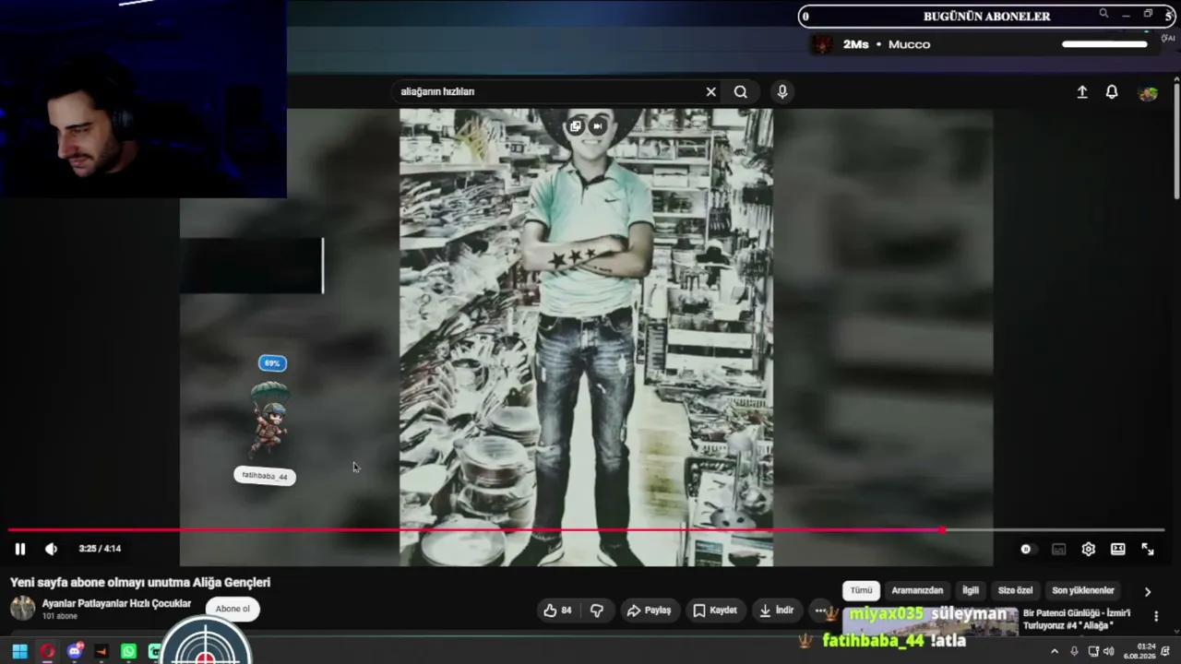Screen dimensions: 1181x664
Task: Show hidden system tray icons
Action: point(1055,652)
